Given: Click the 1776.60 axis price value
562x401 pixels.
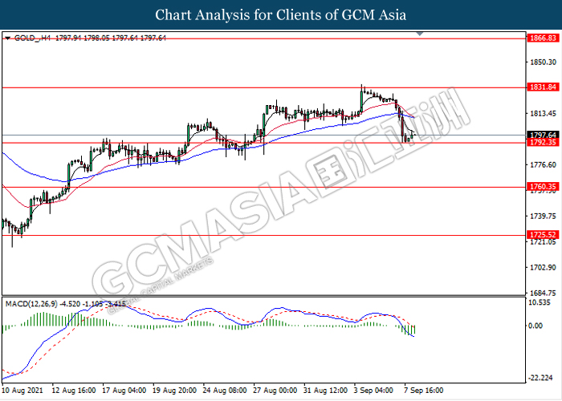Looking at the screenshot, I should [x=544, y=164].
